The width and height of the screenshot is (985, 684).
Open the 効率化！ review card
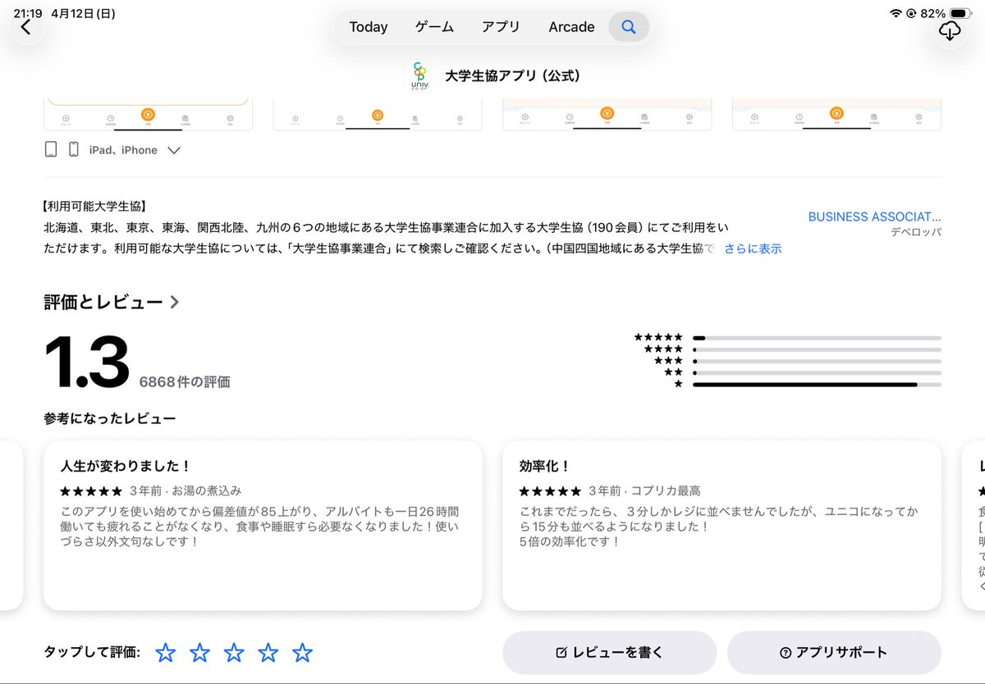coord(722,525)
